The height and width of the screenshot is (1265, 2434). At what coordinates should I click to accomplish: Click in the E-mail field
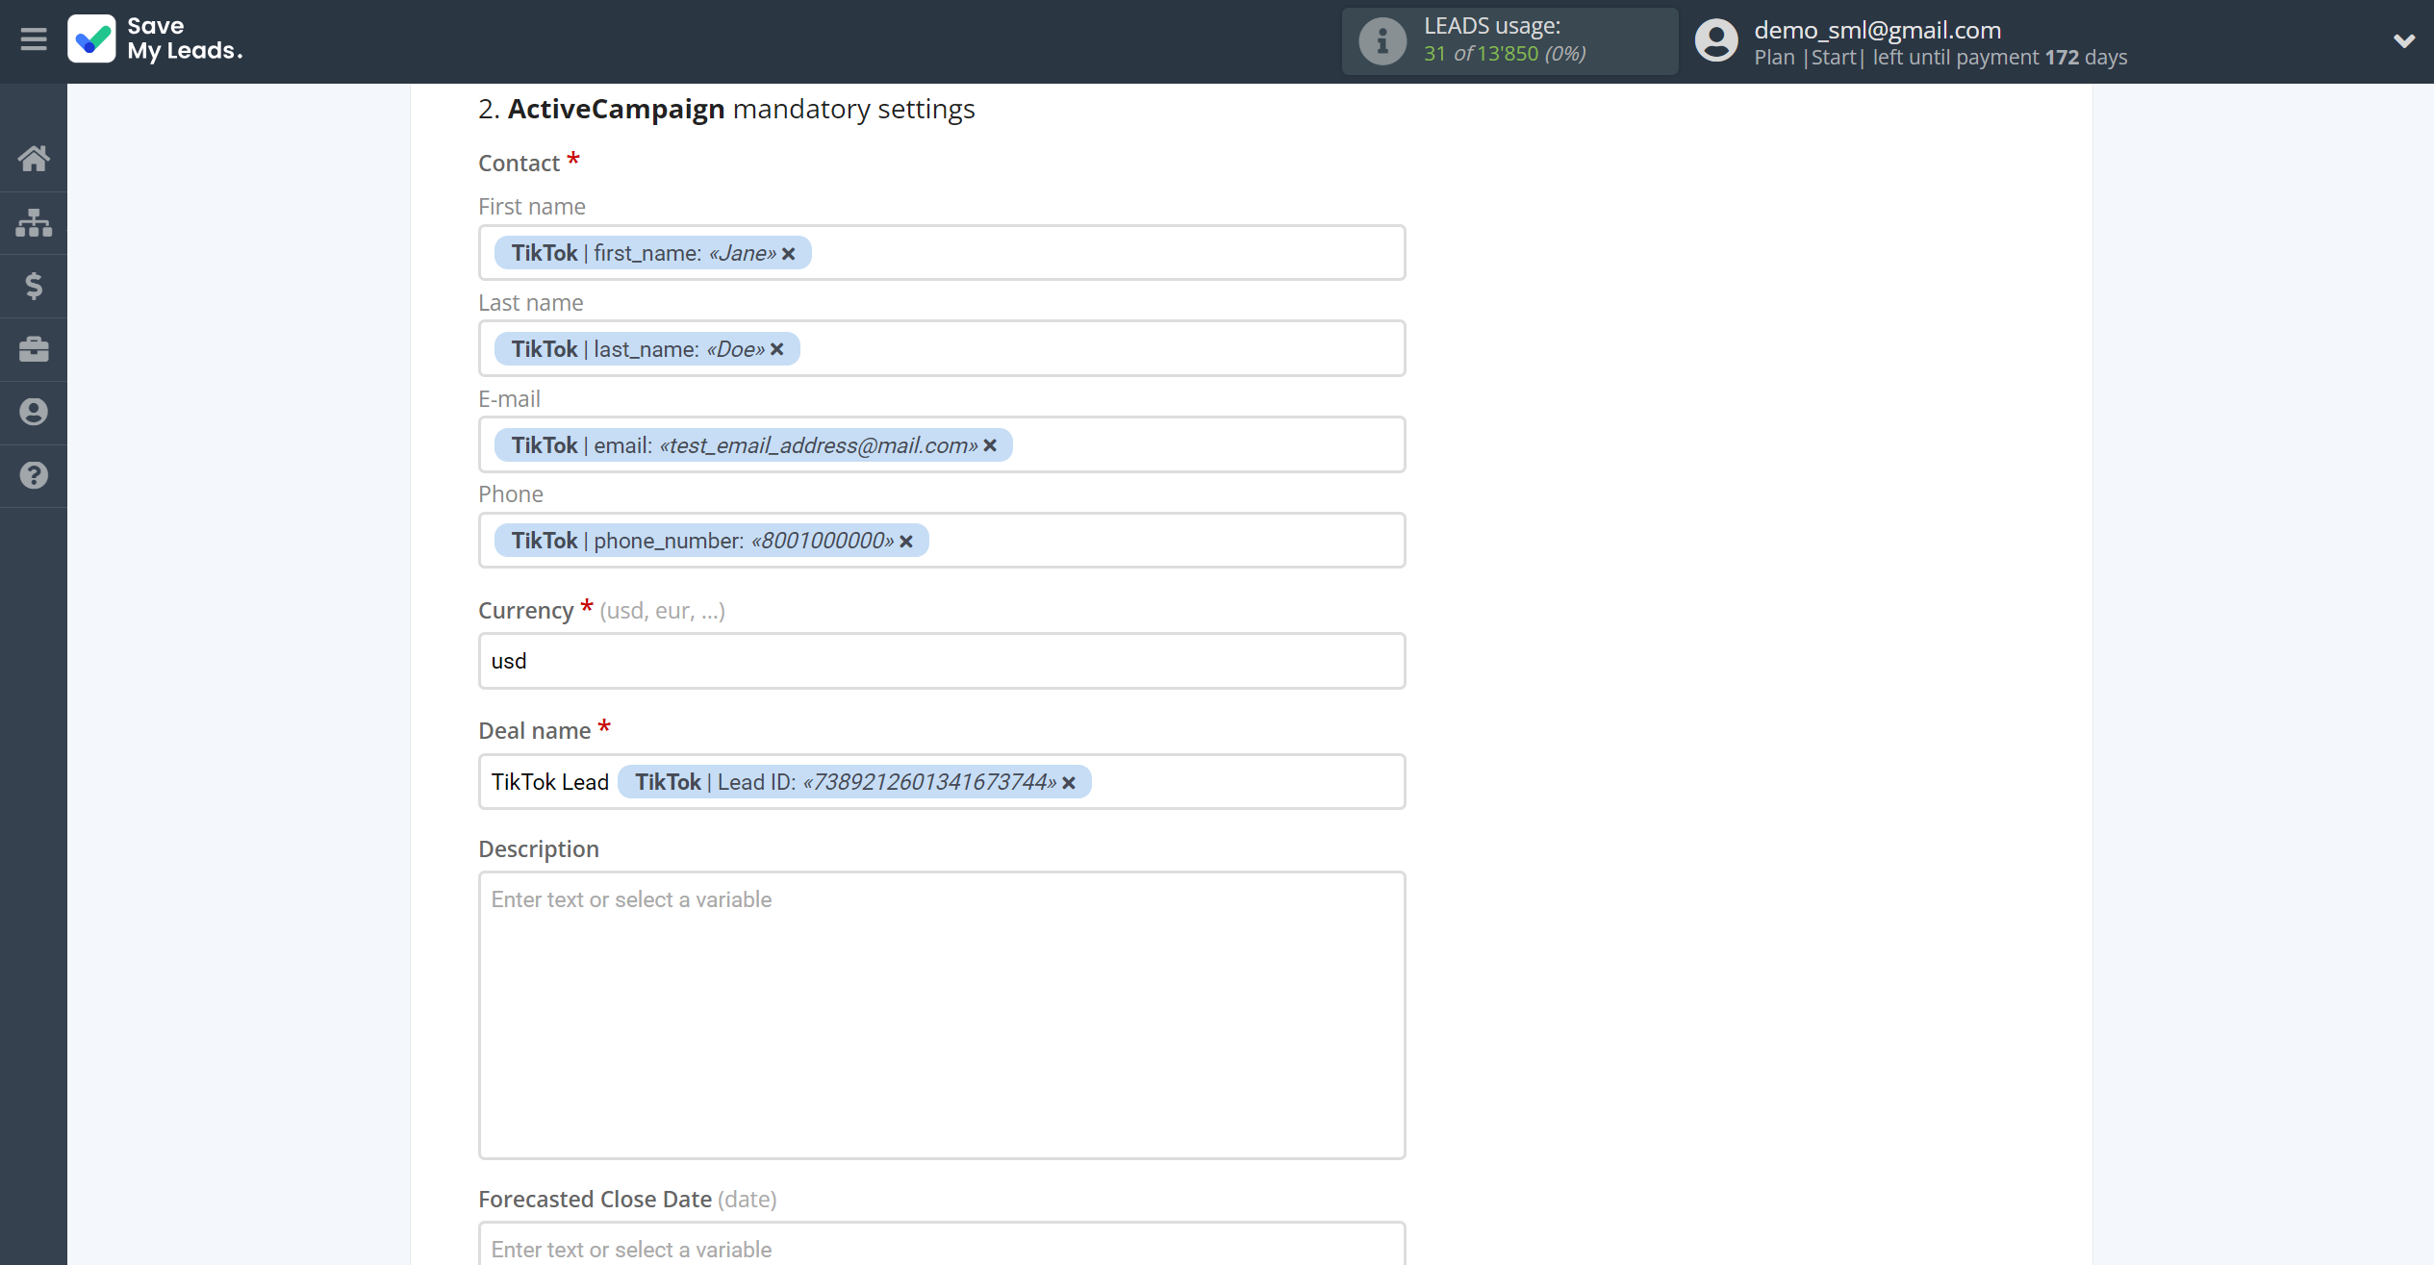(941, 444)
